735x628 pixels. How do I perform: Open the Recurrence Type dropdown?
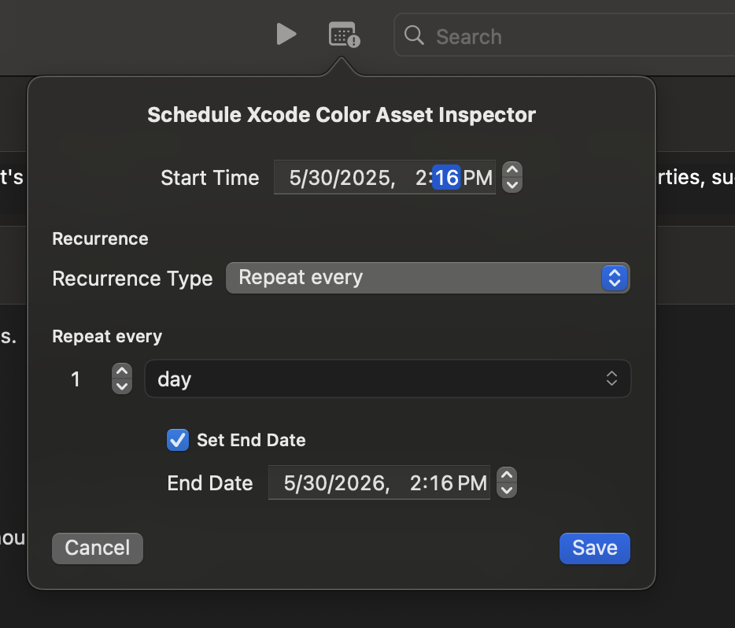[x=427, y=278]
